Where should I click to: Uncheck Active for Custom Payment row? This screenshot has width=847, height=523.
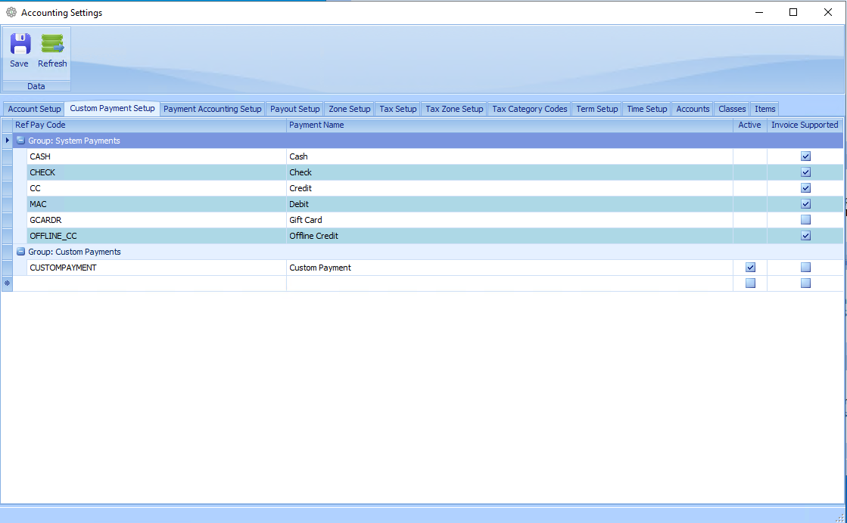click(750, 268)
